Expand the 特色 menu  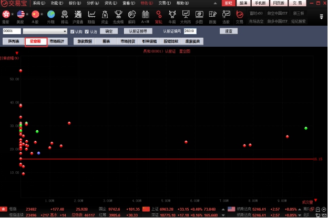pos(145,3)
